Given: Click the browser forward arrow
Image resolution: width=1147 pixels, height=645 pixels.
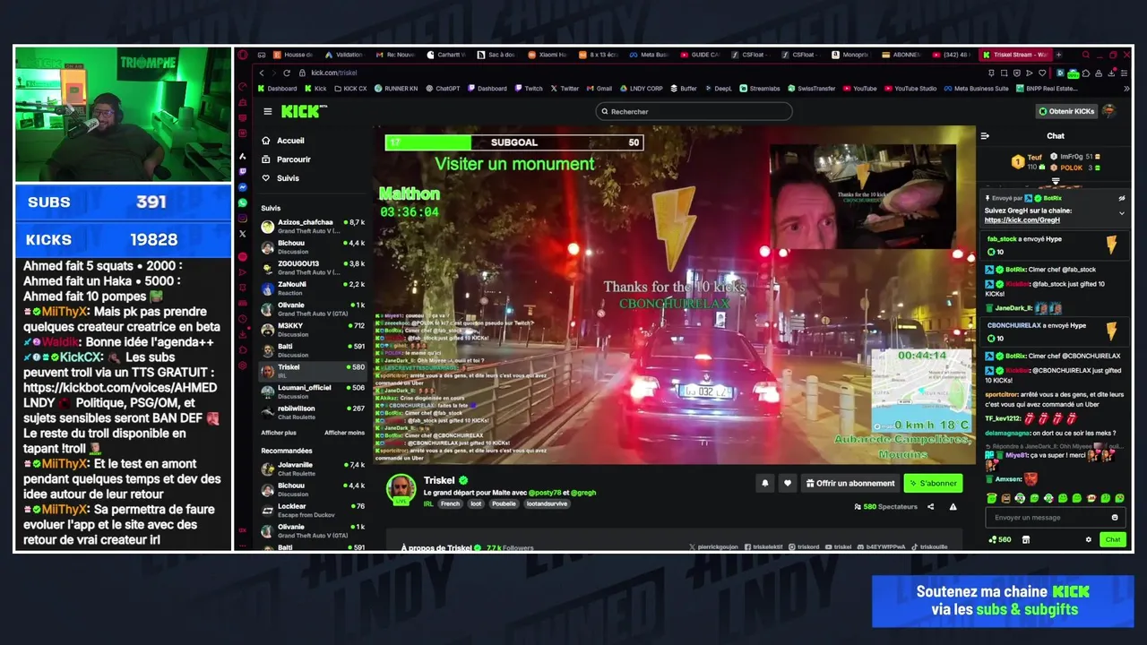Looking at the screenshot, I should [x=273, y=73].
